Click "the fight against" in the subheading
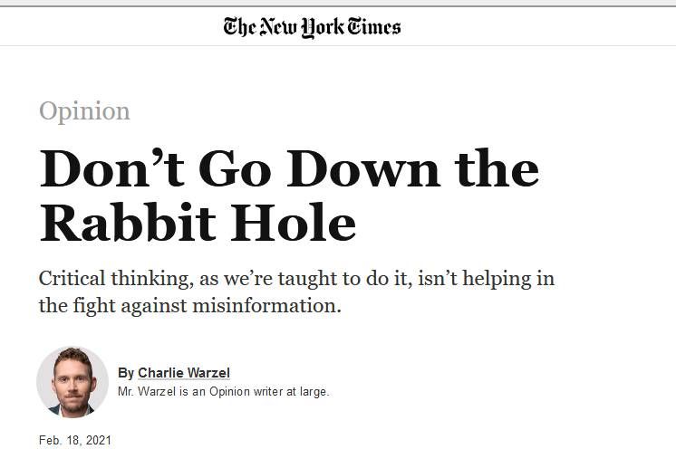Image resolution: width=676 pixels, height=449 pixels. pos(113,306)
